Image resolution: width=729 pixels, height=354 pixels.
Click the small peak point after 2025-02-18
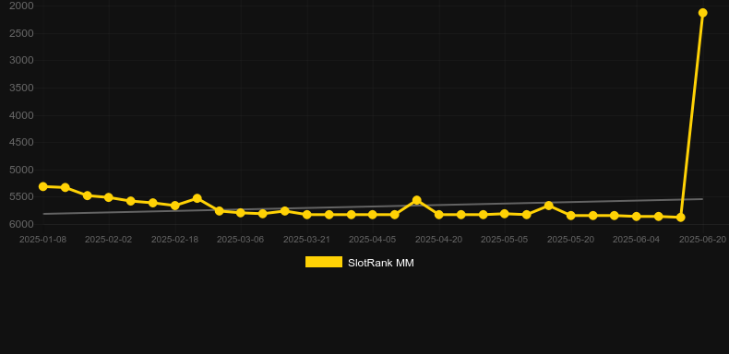coord(197,198)
